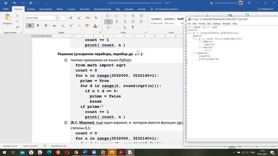Open underline style dropdown arrow
Viewport: 278px width, 156px height.
(49, 26)
